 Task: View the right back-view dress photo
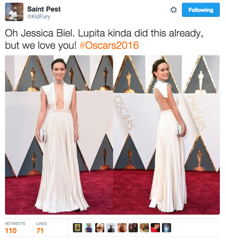coord(167,135)
